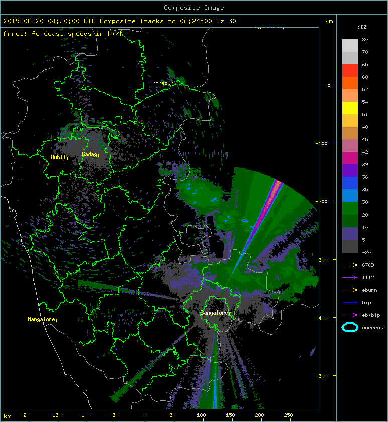Click the small blue echo cell north of Bangalore

click(x=245, y=221)
